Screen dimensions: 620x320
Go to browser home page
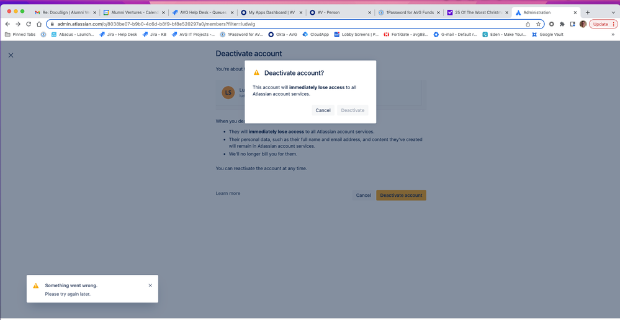click(x=38, y=24)
